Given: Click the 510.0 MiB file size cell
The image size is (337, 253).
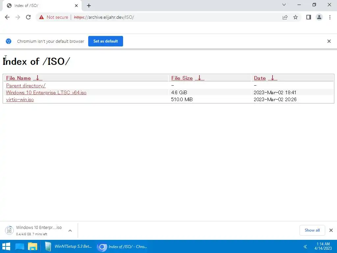Looking at the screenshot, I should pyautogui.click(x=182, y=99).
